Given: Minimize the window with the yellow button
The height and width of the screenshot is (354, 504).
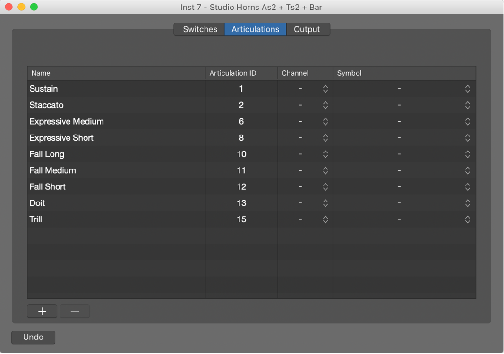Looking at the screenshot, I should point(21,7).
